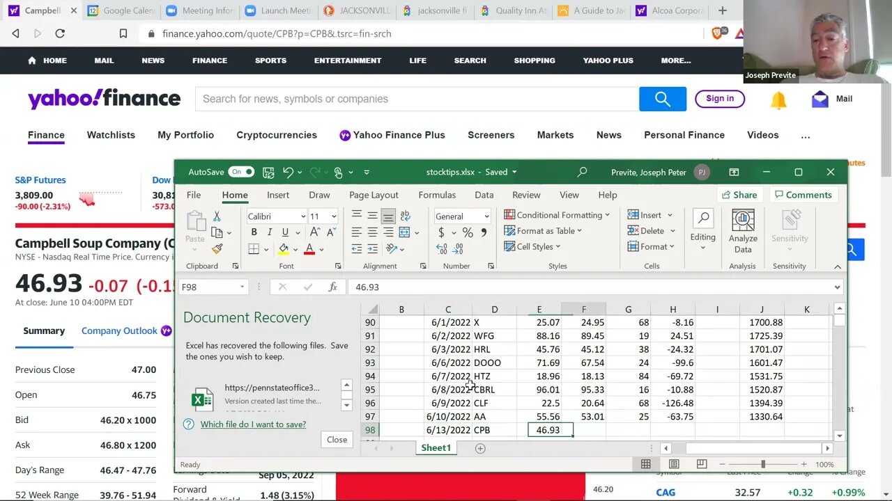This screenshot has width=892, height=501.
Task: Switch to Page Break Preview in status bar
Action: click(701, 464)
